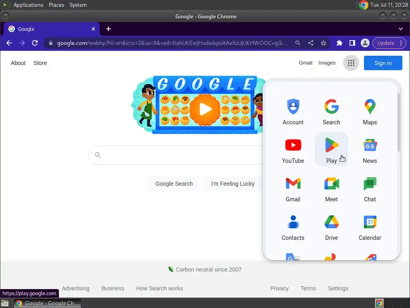Open Maps from the Google apps panel

(x=370, y=111)
